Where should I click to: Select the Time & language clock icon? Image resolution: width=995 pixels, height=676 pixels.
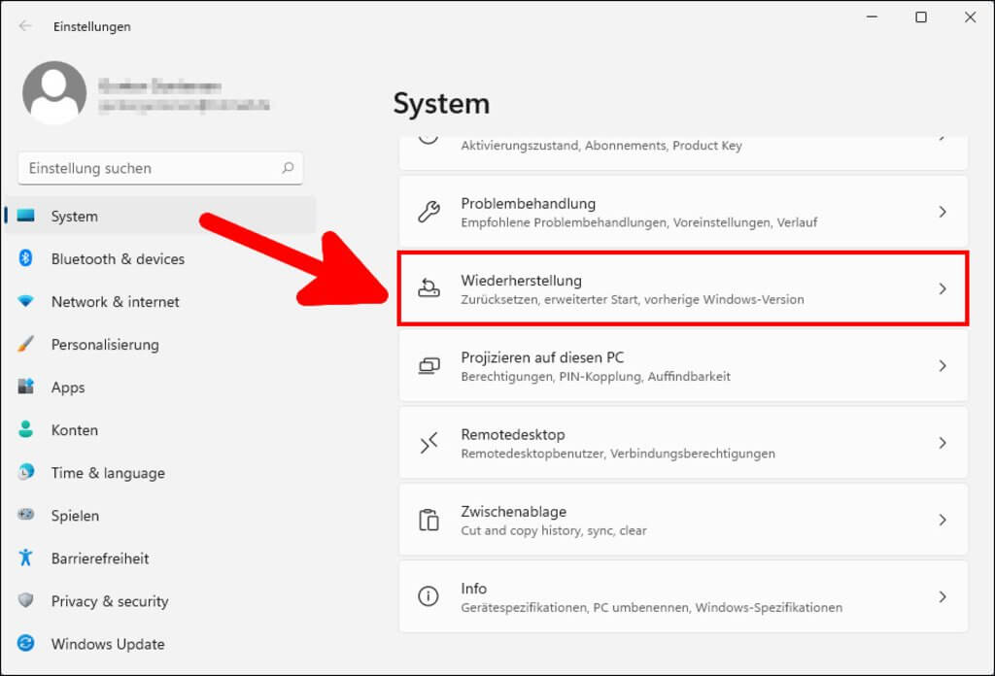coord(27,473)
